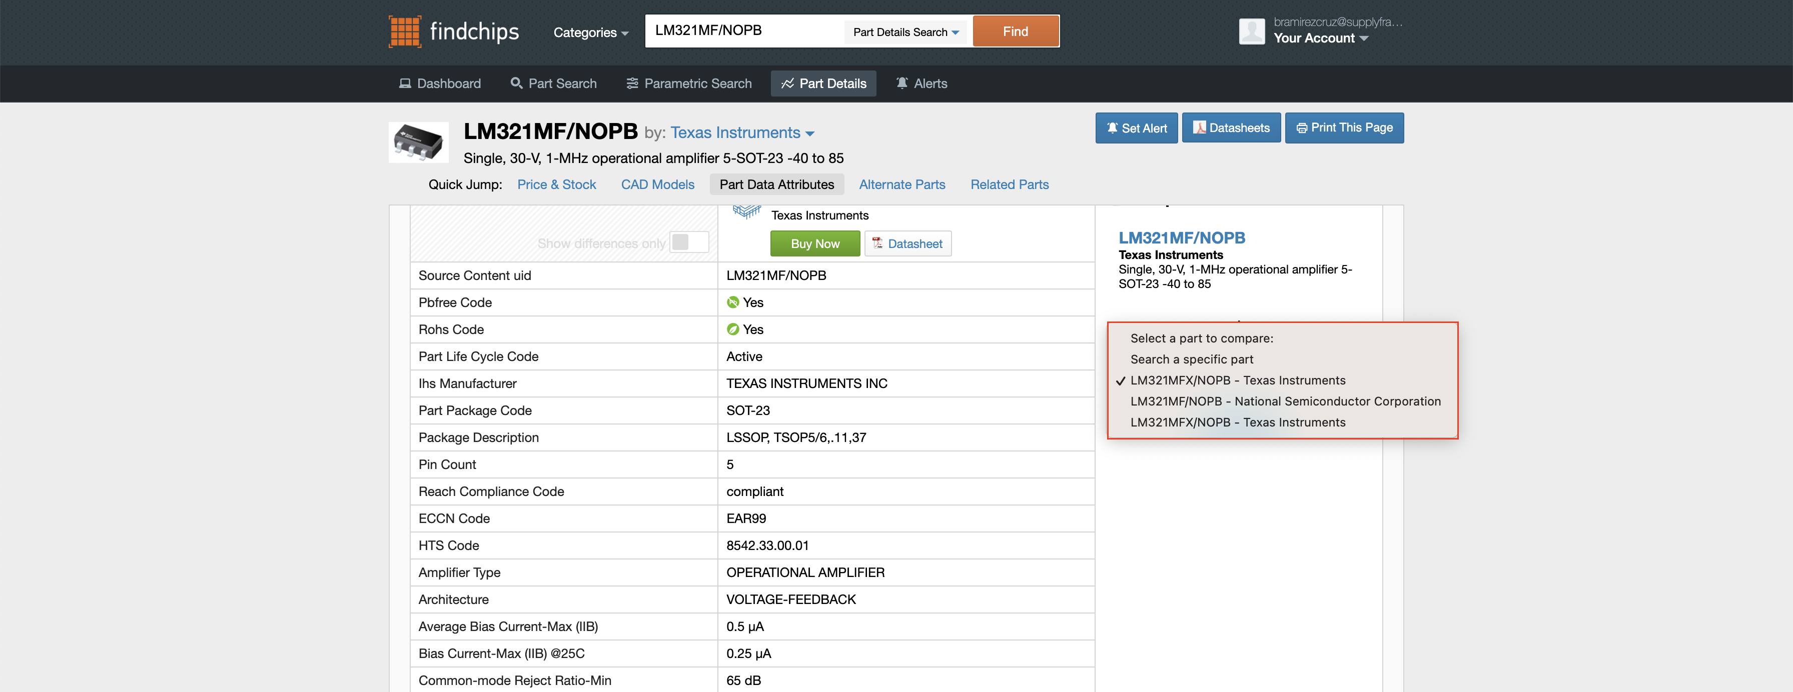Click the '8542.33.00.01' HTS code value
This screenshot has height=692, width=1793.
tap(767, 546)
